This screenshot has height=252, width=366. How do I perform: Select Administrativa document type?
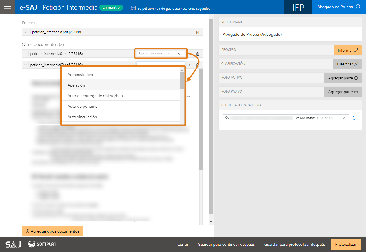click(x=121, y=75)
